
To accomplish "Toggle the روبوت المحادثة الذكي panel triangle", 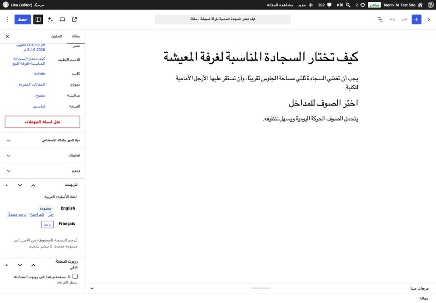I will pyautogui.click(x=7, y=265).
